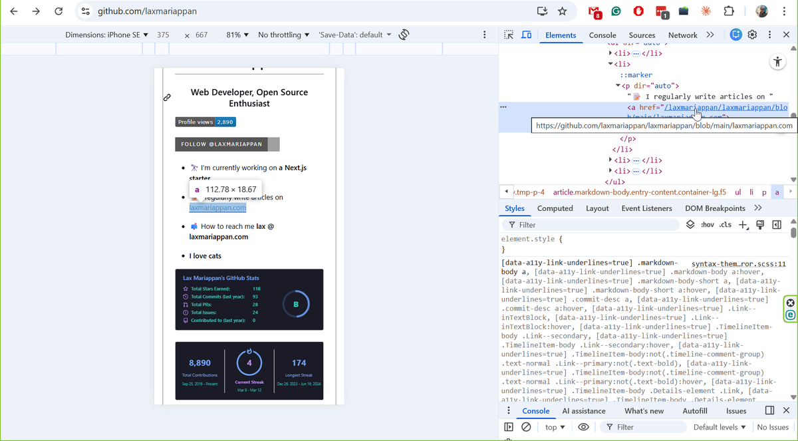Switch to the Network tab

point(683,35)
